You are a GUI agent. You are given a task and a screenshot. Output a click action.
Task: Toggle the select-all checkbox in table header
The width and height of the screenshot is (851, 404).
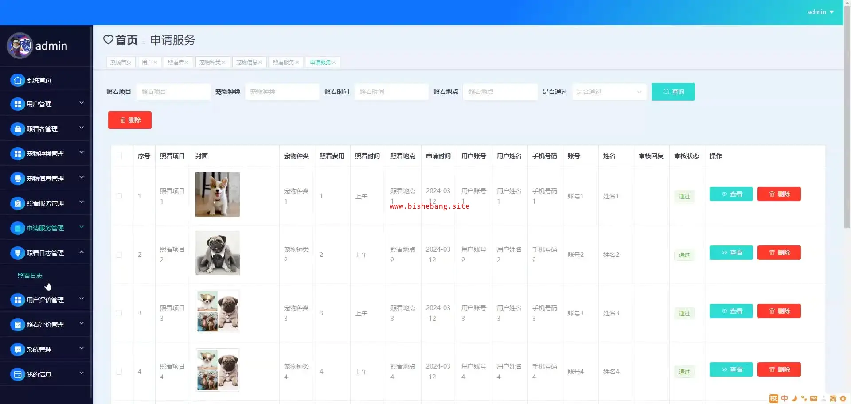coord(119,156)
